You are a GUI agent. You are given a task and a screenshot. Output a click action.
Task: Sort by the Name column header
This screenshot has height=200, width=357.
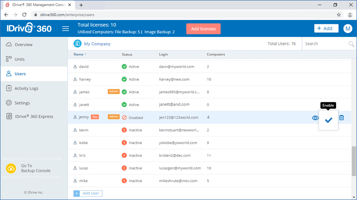tap(80, 54)
